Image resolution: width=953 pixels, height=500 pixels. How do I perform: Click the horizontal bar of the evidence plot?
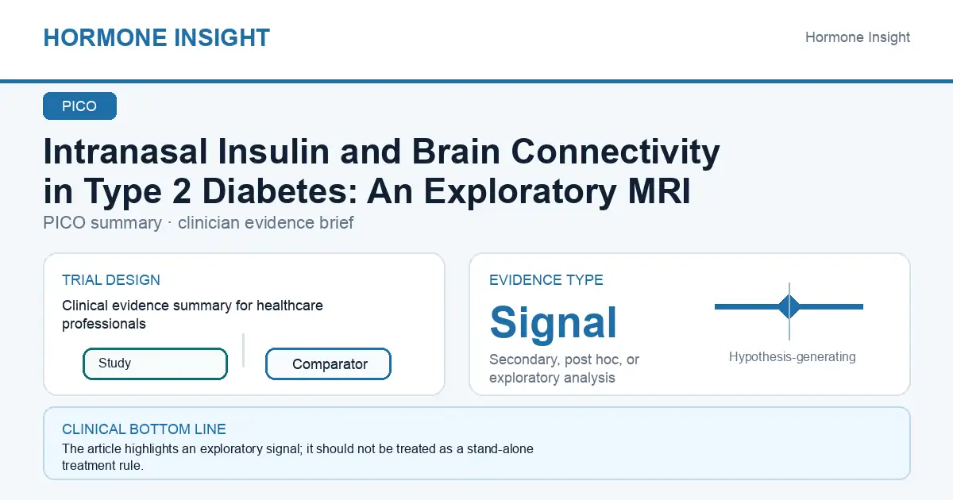789,306
